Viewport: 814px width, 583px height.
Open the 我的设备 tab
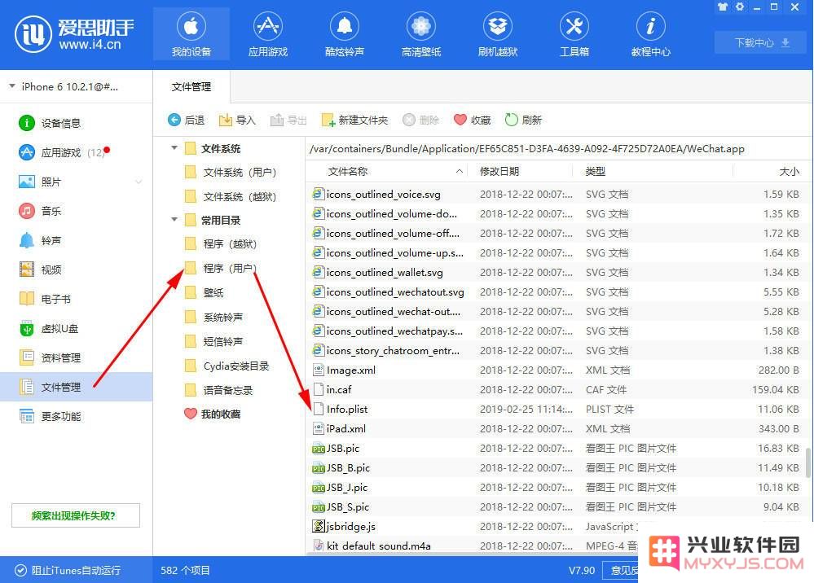pyautogui.click(x=191, y=35)
